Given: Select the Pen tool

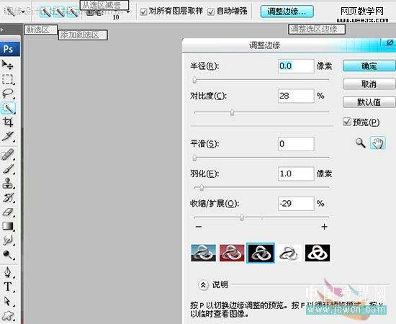Looking at the screenshot, I should 8,272.
